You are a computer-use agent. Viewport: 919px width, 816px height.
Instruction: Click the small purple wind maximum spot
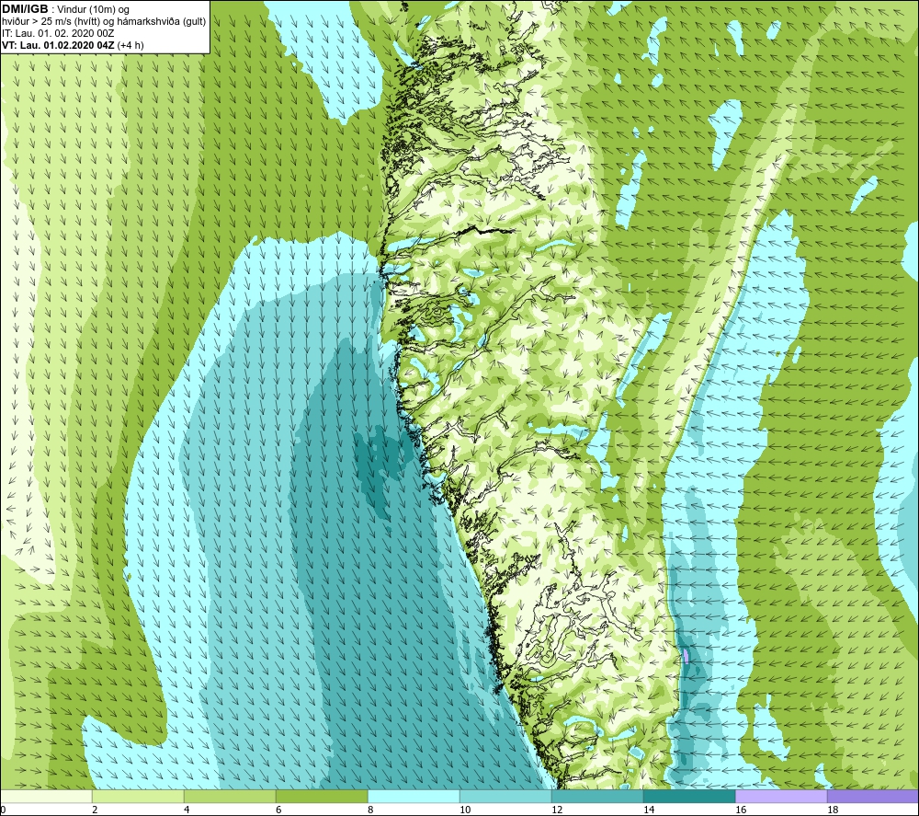(686, 656)
